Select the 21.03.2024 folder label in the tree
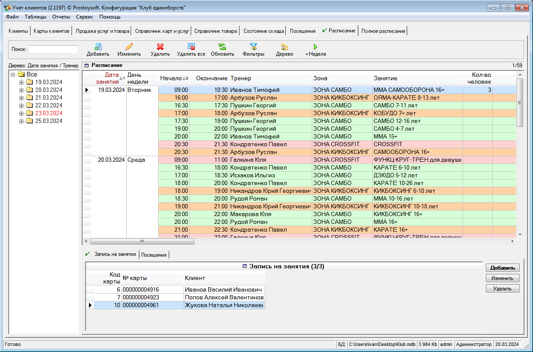The height and width of the screenshot is (352, 533). coord(49,97)
